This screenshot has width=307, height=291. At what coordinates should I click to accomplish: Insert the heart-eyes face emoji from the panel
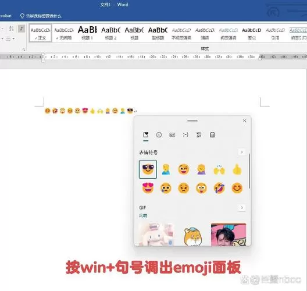coord(148,188)
